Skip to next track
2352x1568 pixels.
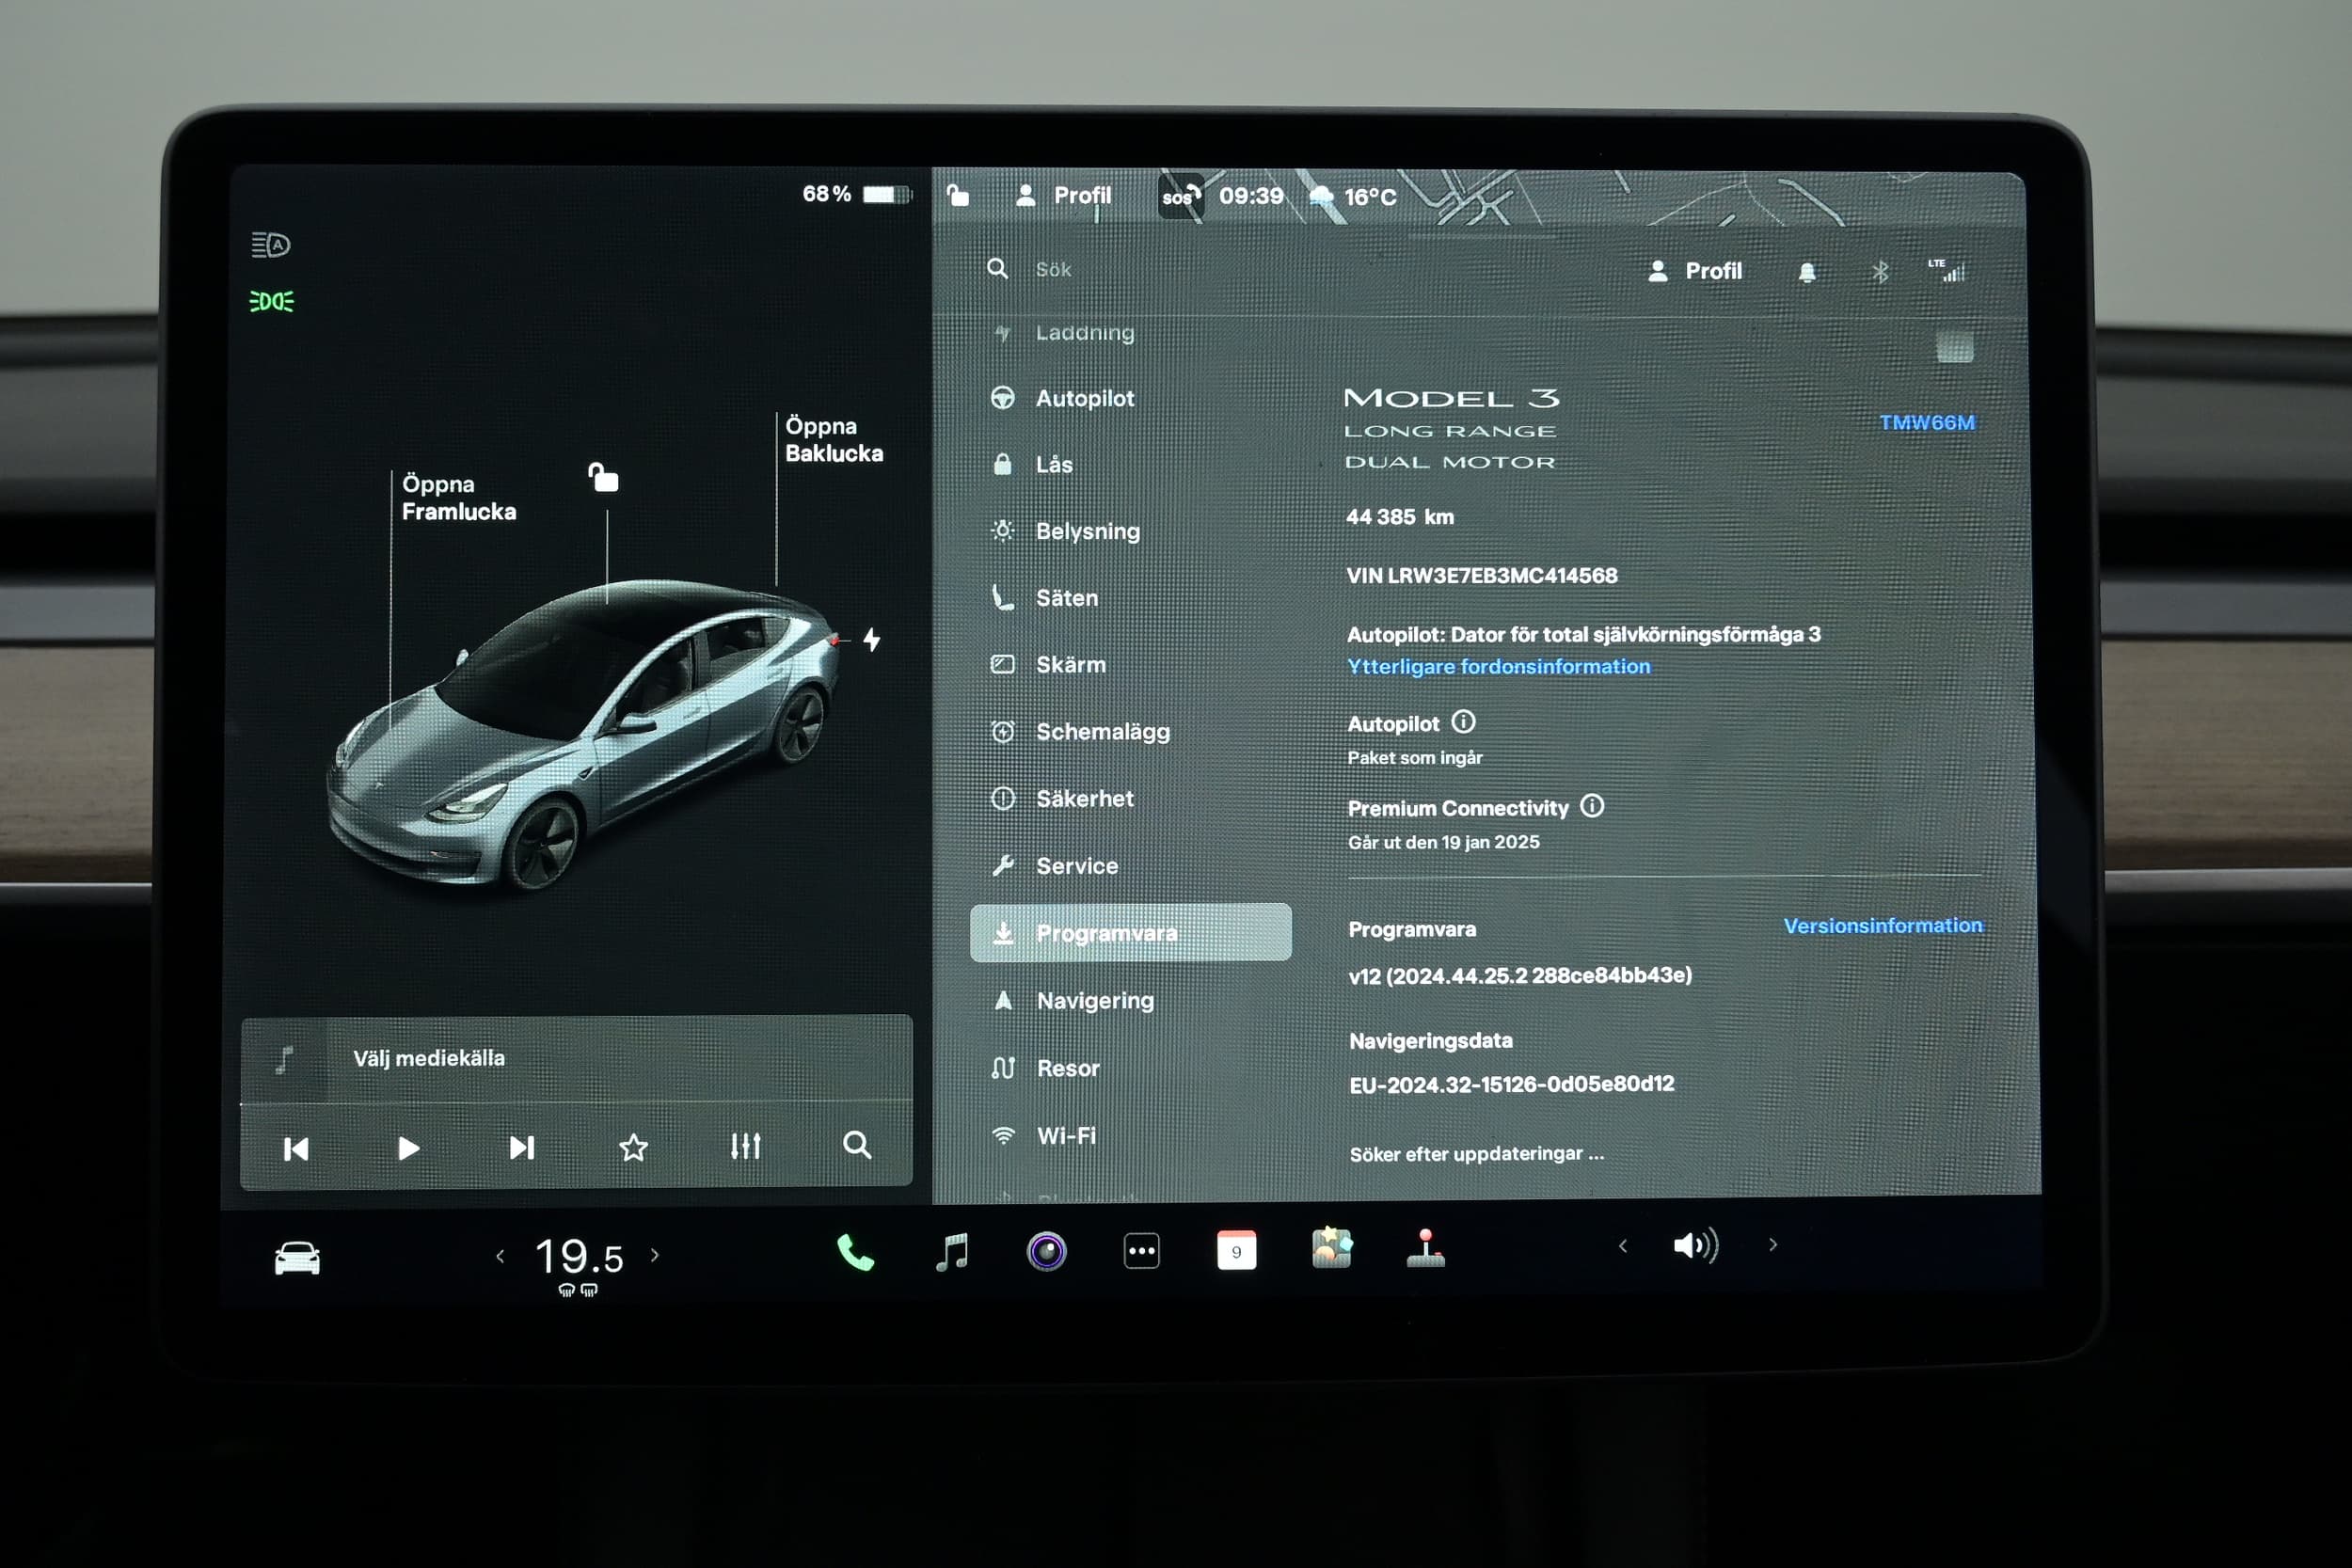pos(521,1148)
